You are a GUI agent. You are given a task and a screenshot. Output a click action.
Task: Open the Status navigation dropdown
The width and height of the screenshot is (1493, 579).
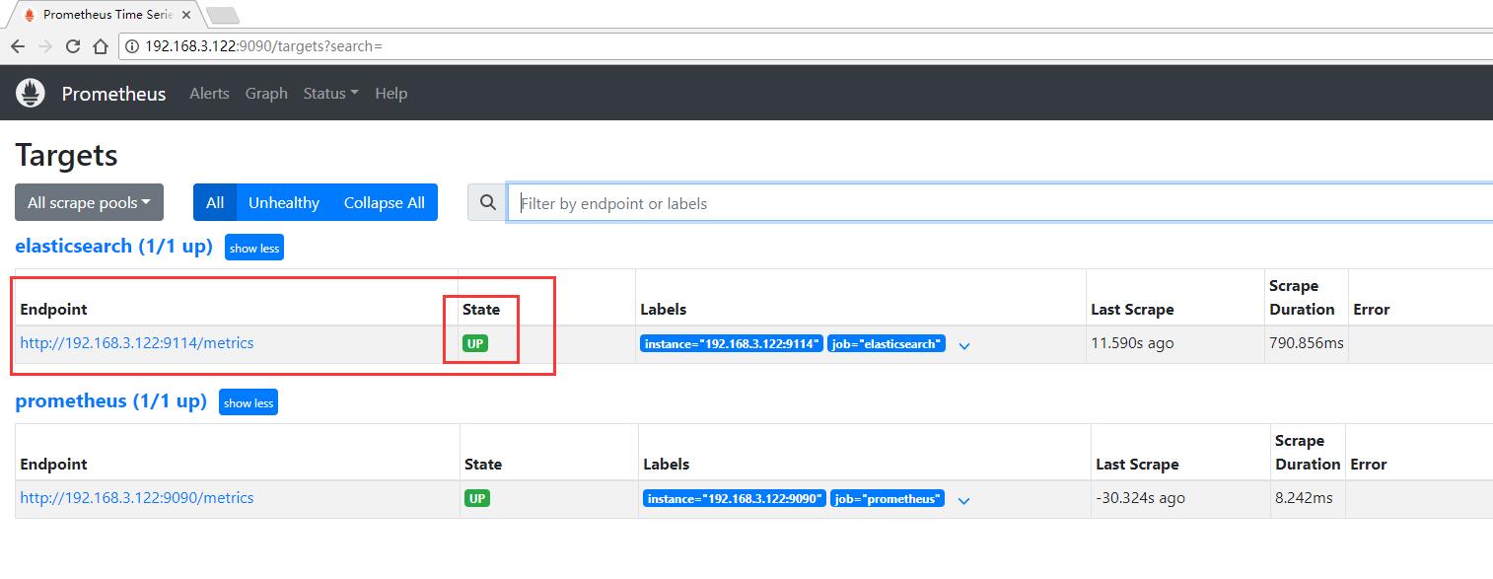330,93
